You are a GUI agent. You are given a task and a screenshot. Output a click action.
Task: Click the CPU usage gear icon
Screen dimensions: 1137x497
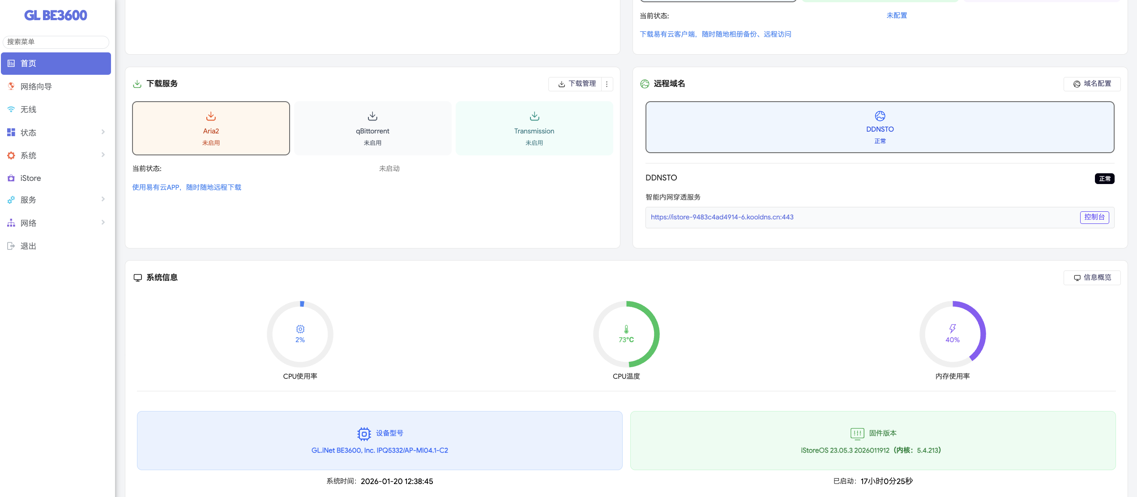[300, 329]
